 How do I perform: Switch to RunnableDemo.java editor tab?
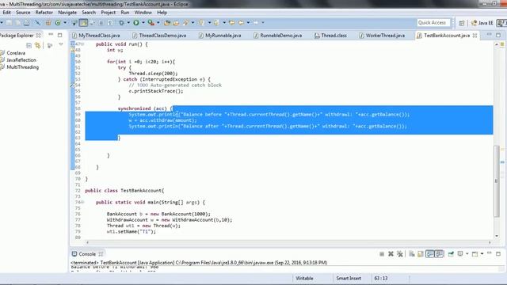click(x=278, y=36)
